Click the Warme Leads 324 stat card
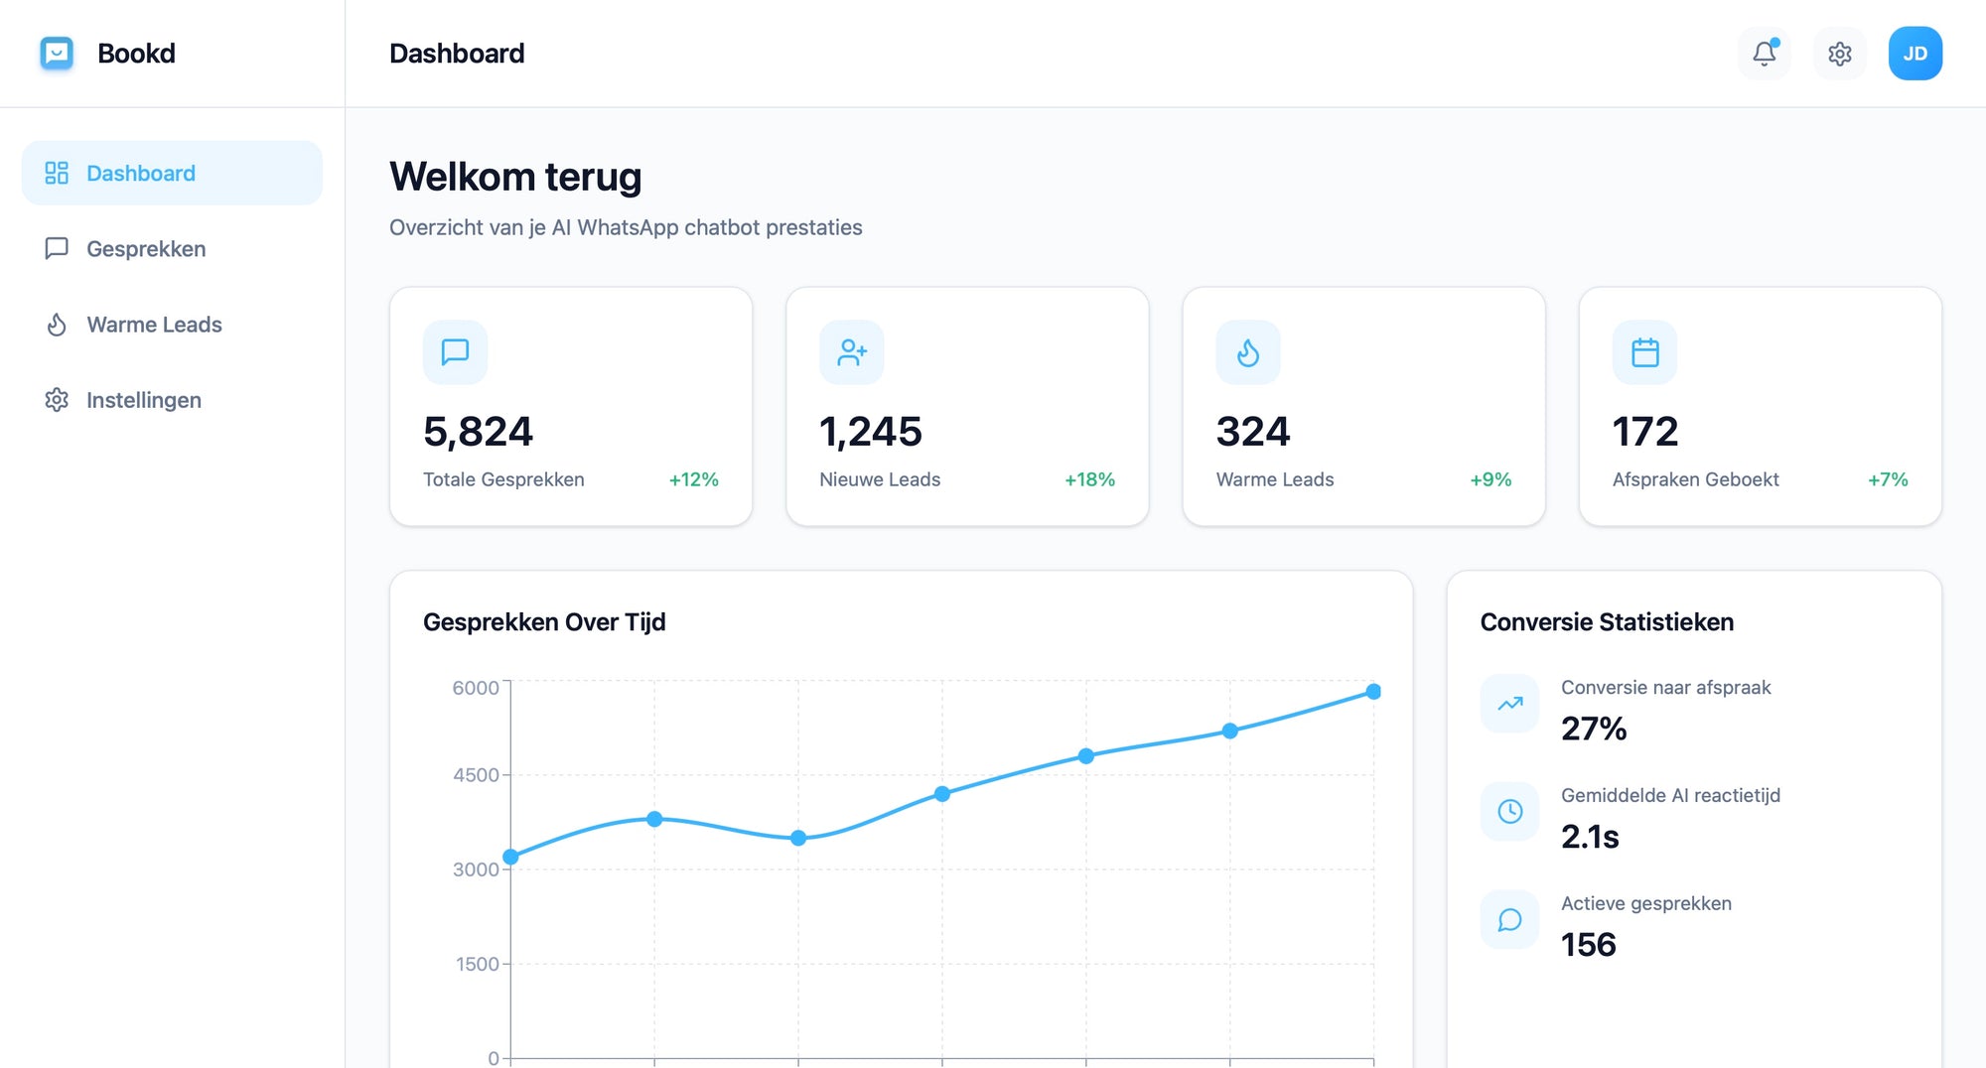The image size is (1986, 1068). [1362, 405]
